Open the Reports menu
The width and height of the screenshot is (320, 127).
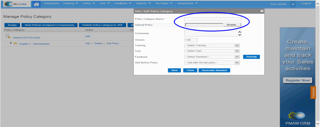point(143,4)
